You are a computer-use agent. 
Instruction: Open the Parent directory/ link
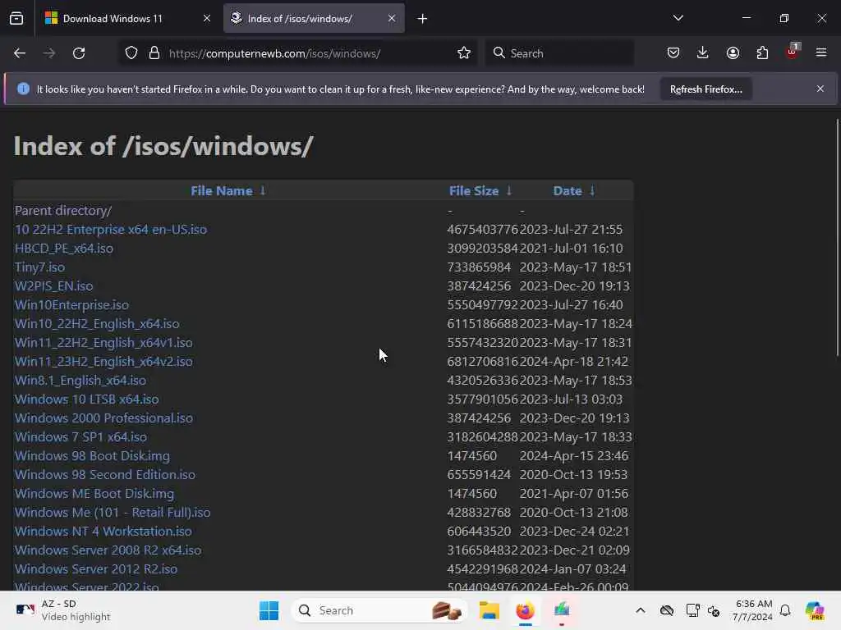coord(62,211)
